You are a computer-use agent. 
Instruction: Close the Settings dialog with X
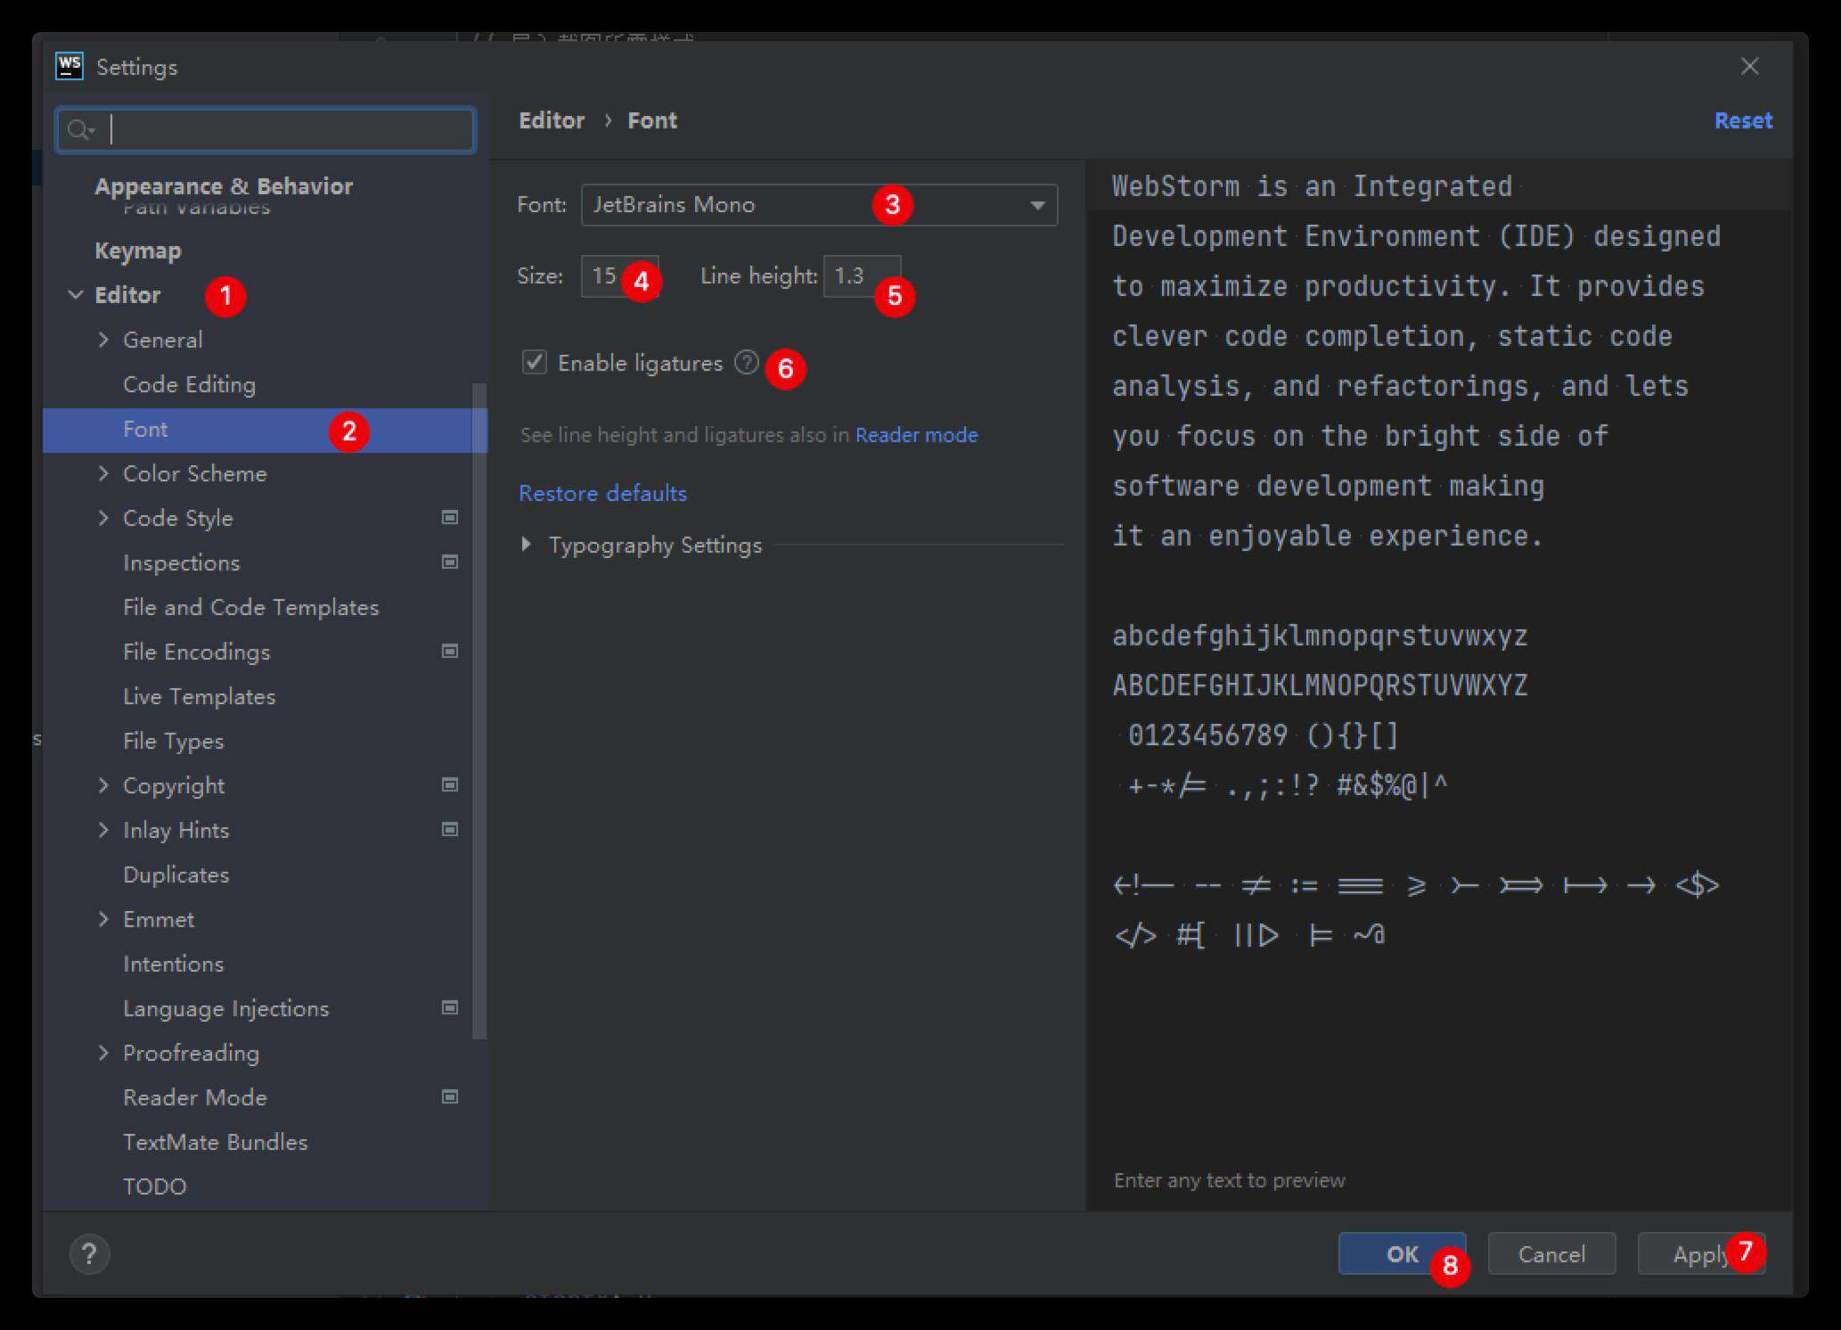pos(1750,66)
